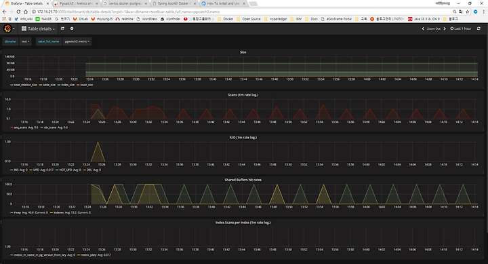The height and width of the screenshot is (264, 488).
Task: Open the Open Source bookmark folder
Action: tap(249, 19)
